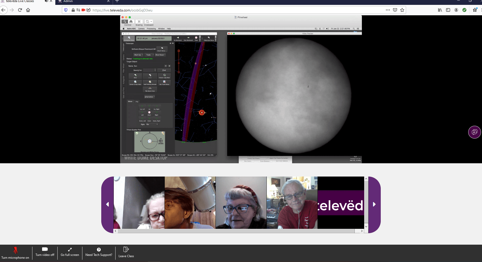Open site security lock information
This screenshot has width=482, height=262.
coord(73,10)
